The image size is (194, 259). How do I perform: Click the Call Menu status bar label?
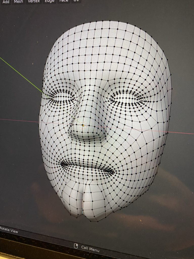point(90,248)
